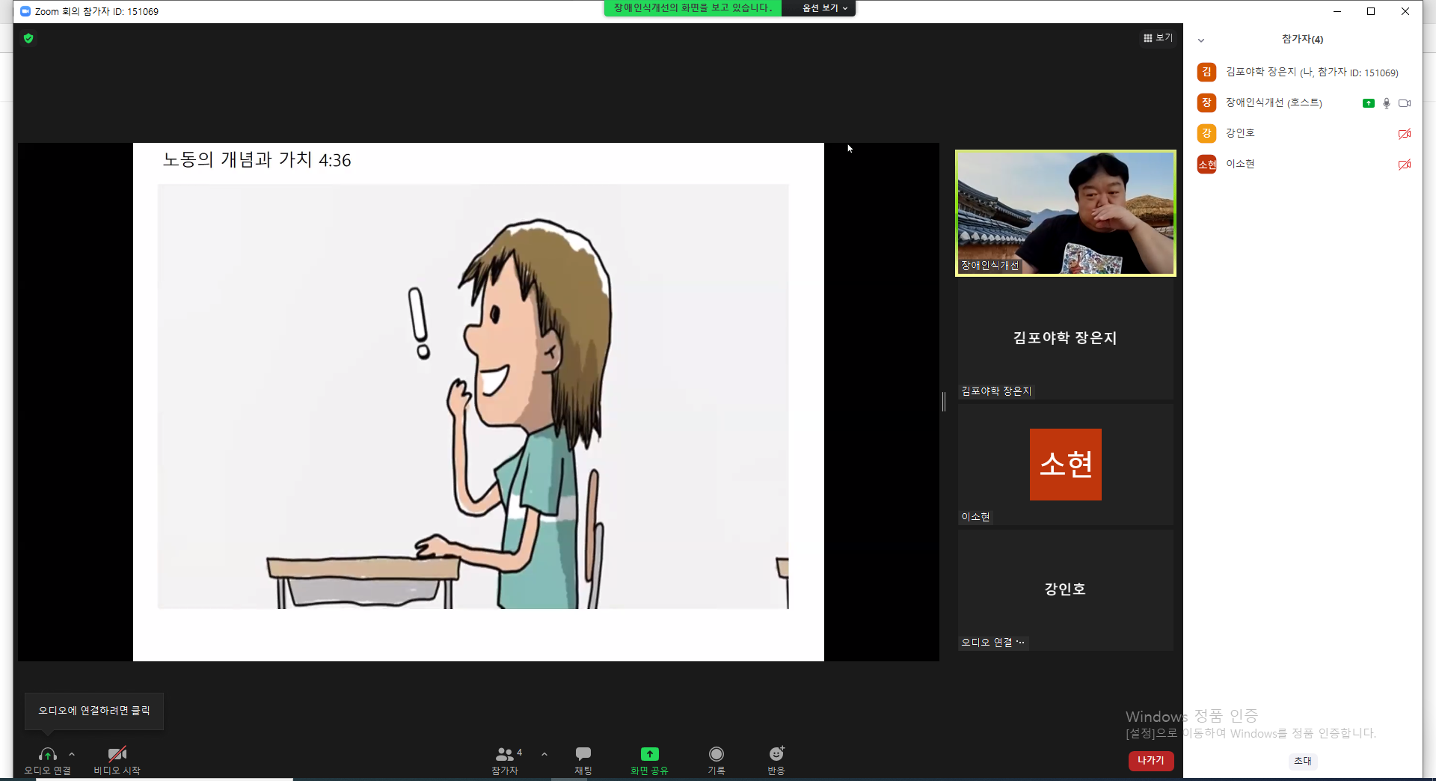Select 김포야학 장은지 avatar in participant list
The width and height of the screenshot is (1436, 781).
(x=1206, y=72)
